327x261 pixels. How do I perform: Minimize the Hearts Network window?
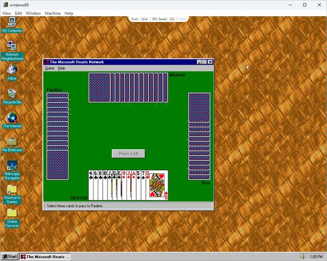200,62
